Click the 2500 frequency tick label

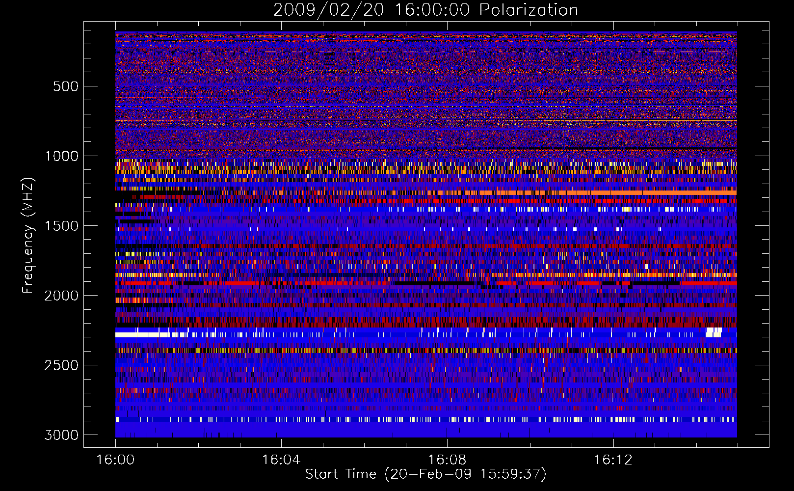coord(61,365)
